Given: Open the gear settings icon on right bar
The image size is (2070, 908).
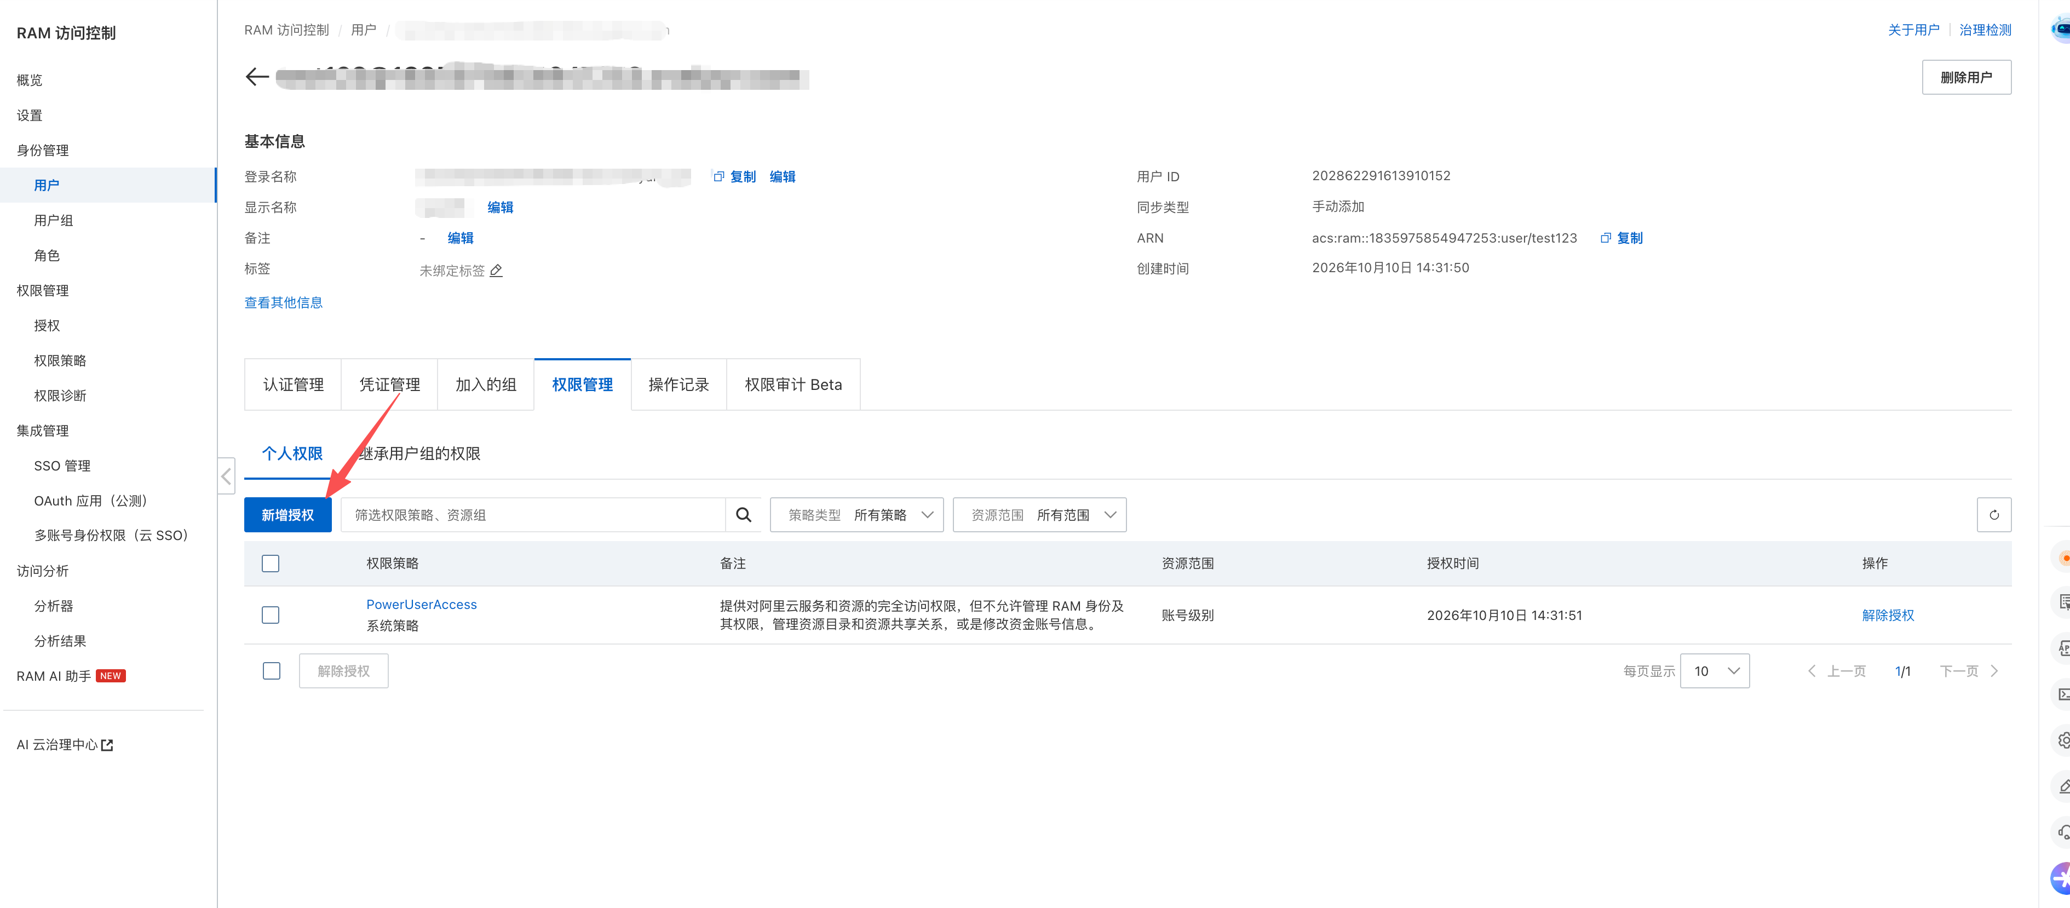Looking at the screenshot, I should 2063,740.
